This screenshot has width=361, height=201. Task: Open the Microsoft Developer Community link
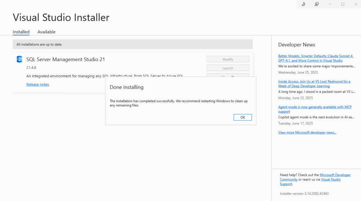click(x=335, y=175)
